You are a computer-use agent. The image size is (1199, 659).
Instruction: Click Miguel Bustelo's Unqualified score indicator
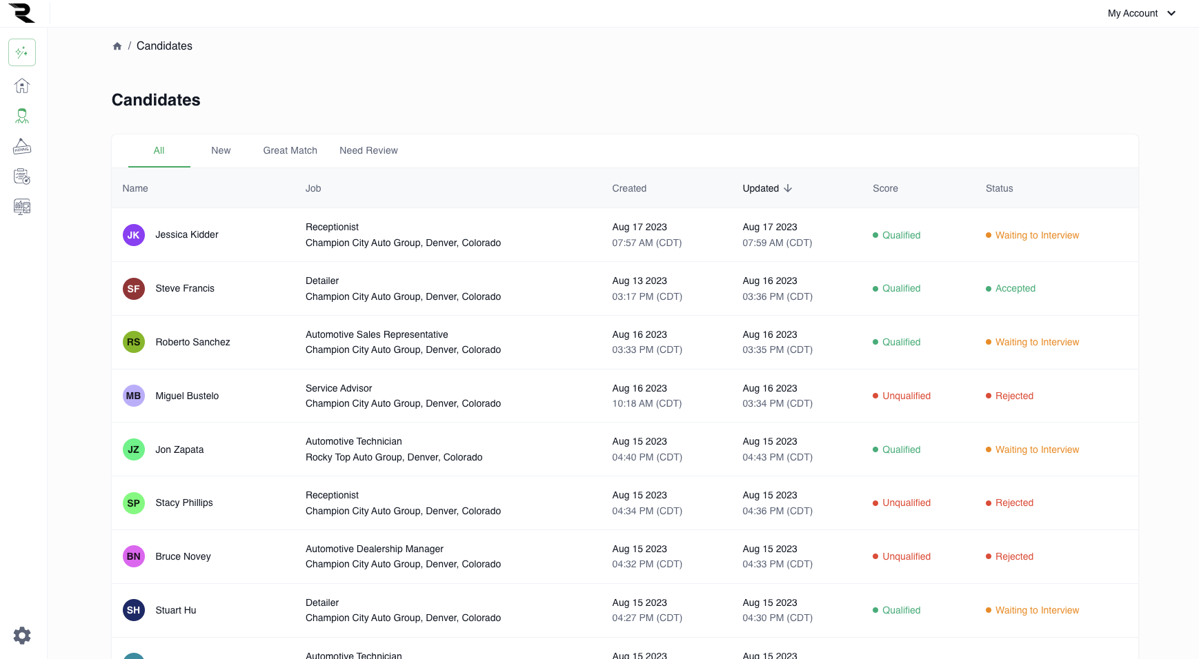coord(902,396)
